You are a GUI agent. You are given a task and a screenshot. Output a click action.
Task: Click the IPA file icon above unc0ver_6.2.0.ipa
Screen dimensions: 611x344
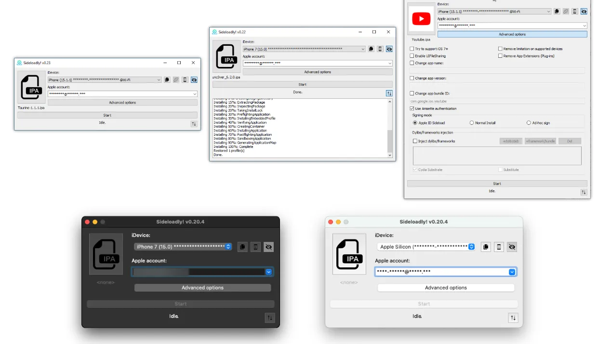[x=226, y=56]
